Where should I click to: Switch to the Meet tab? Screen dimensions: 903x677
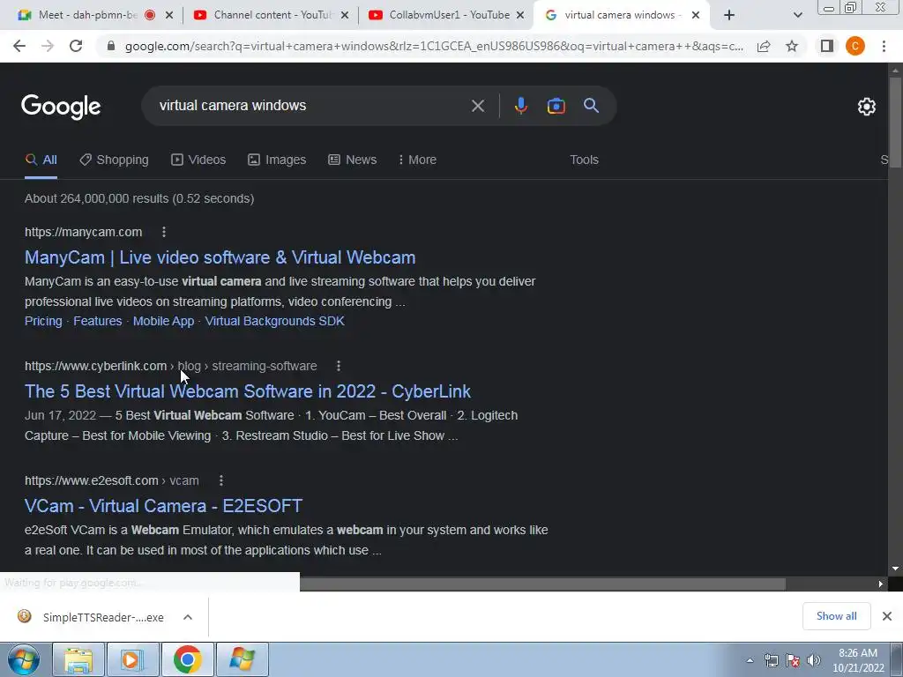pos(86,16)
